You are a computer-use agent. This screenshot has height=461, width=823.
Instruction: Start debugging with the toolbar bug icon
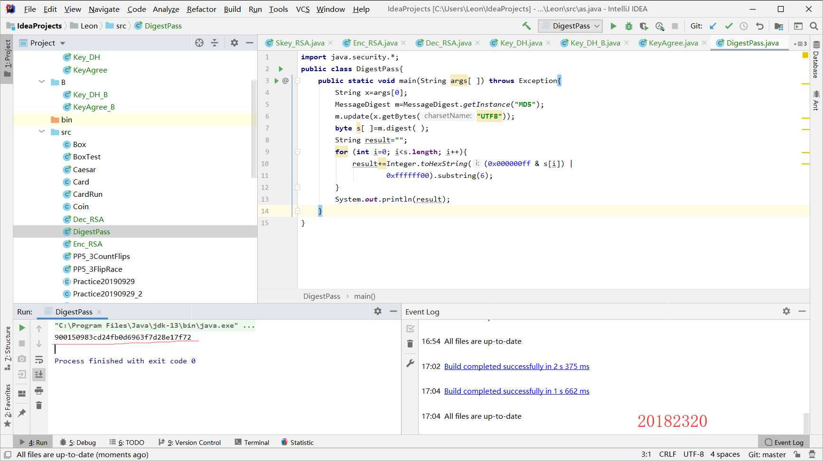(628, 26)
